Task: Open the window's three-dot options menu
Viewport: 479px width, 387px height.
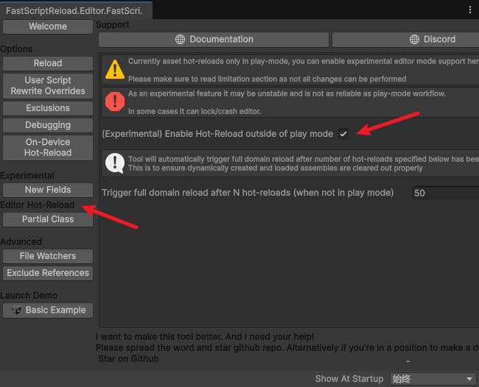Action: pos(470,10)
